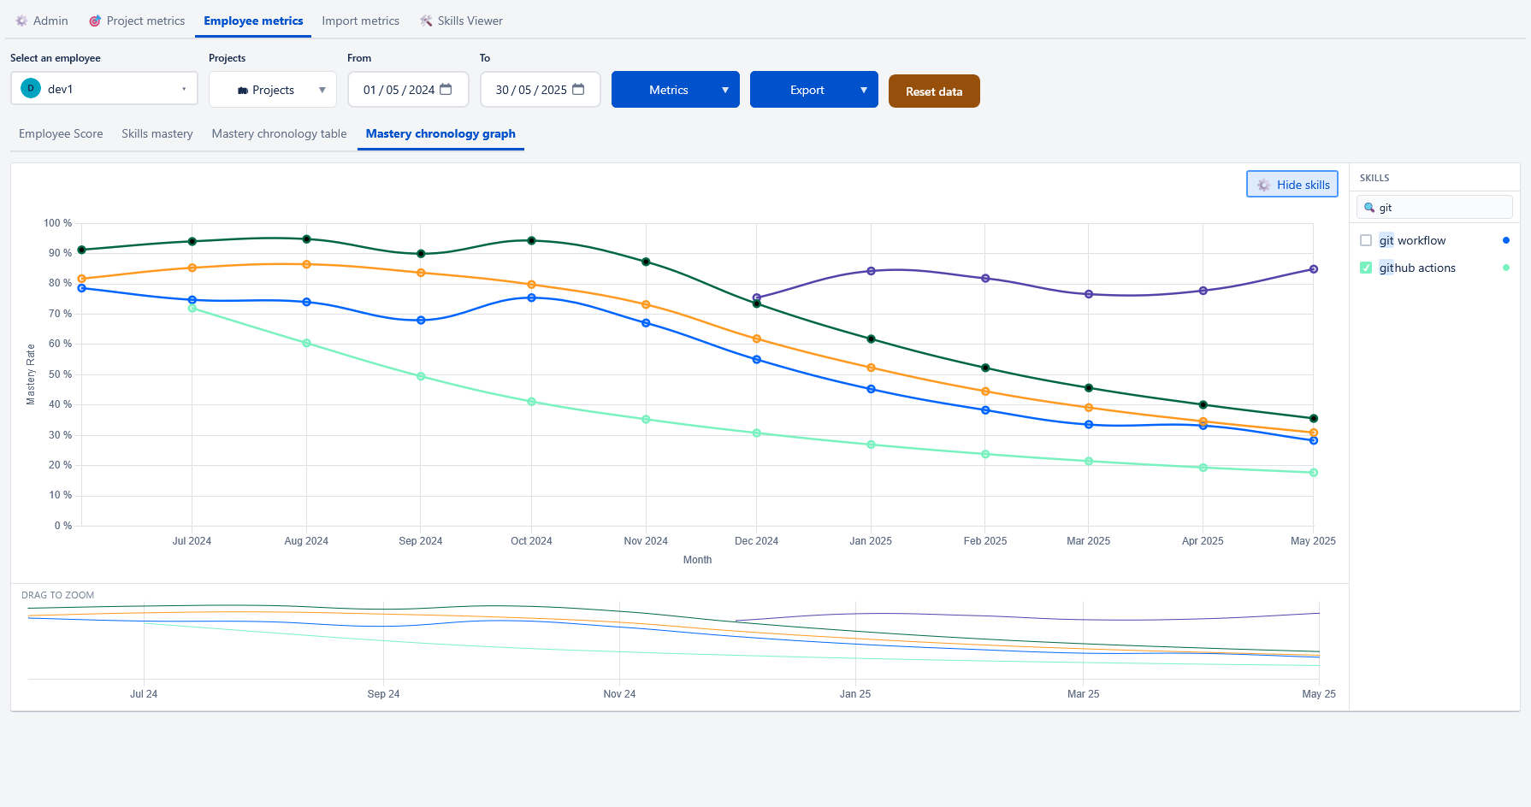Edit the From date field

click(408, 89)
